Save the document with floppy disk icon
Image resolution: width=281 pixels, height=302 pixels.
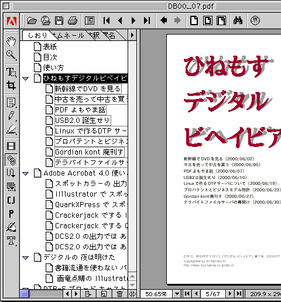tap(59, 20)
